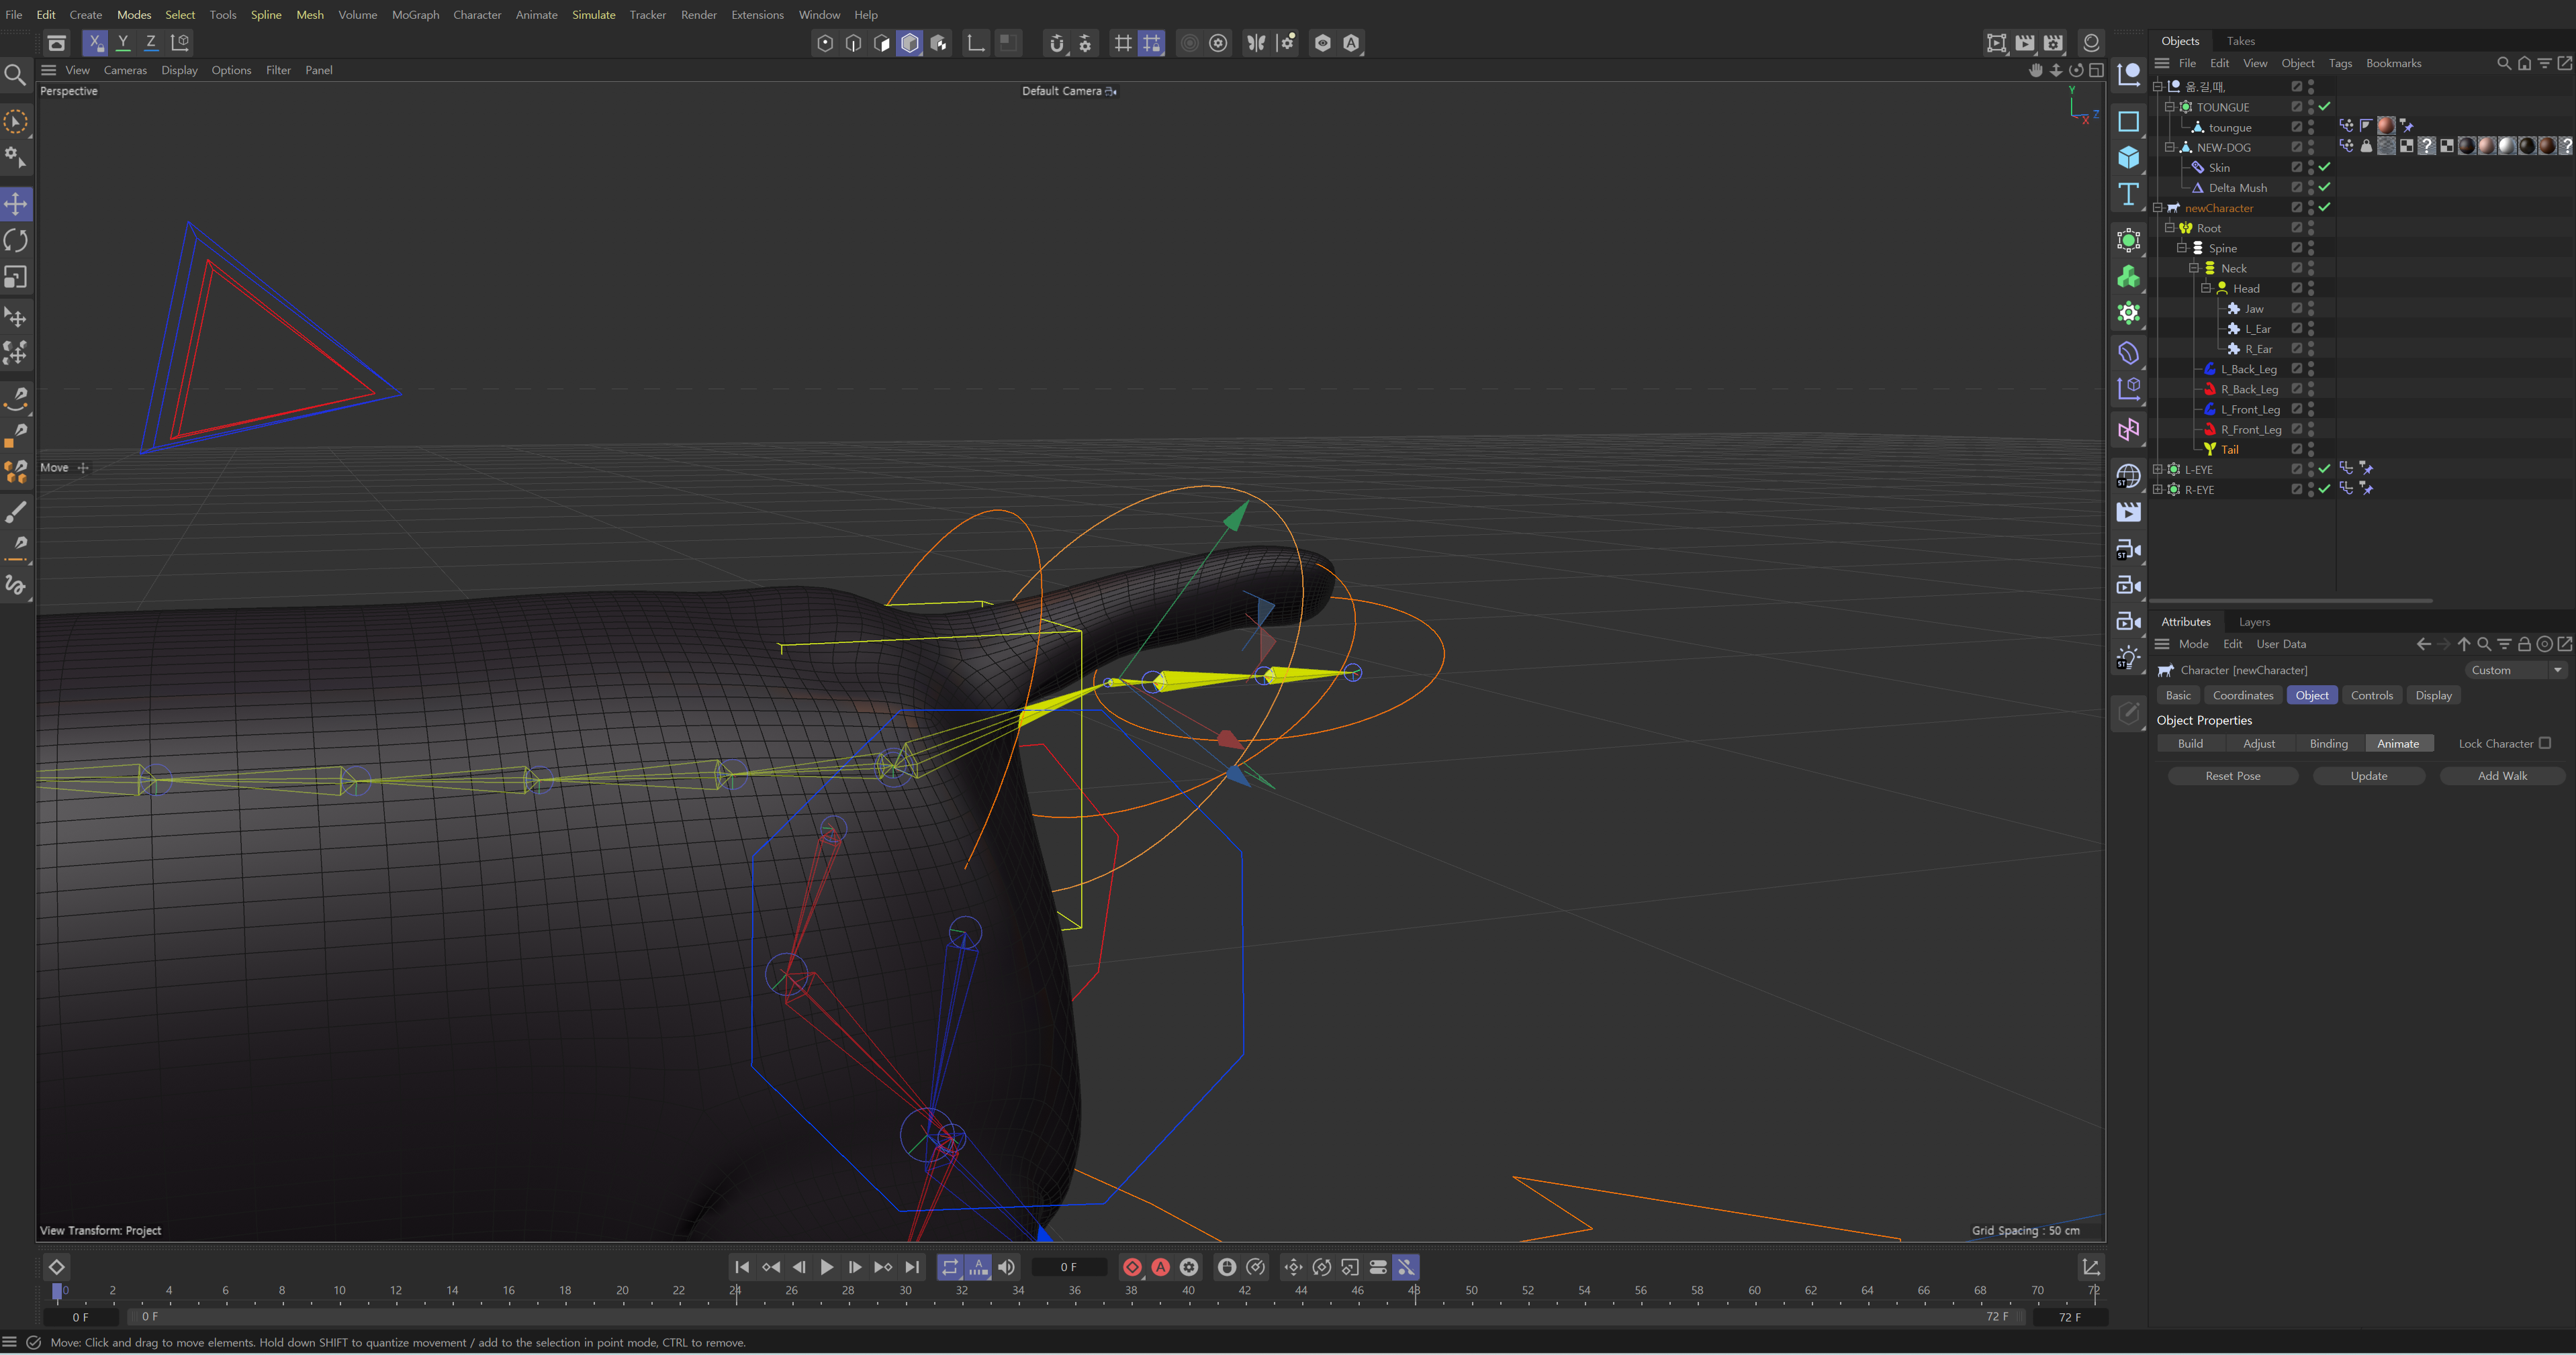The width and height of the screenshot is (2576, 1355).
Task: Select the Rotate tool in left toolbar
Action: click(16, 241)
